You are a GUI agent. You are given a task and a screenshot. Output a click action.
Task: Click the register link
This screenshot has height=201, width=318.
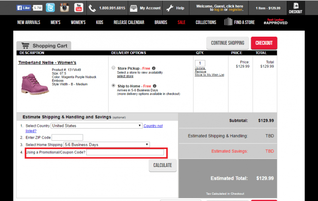coord(235,10)
